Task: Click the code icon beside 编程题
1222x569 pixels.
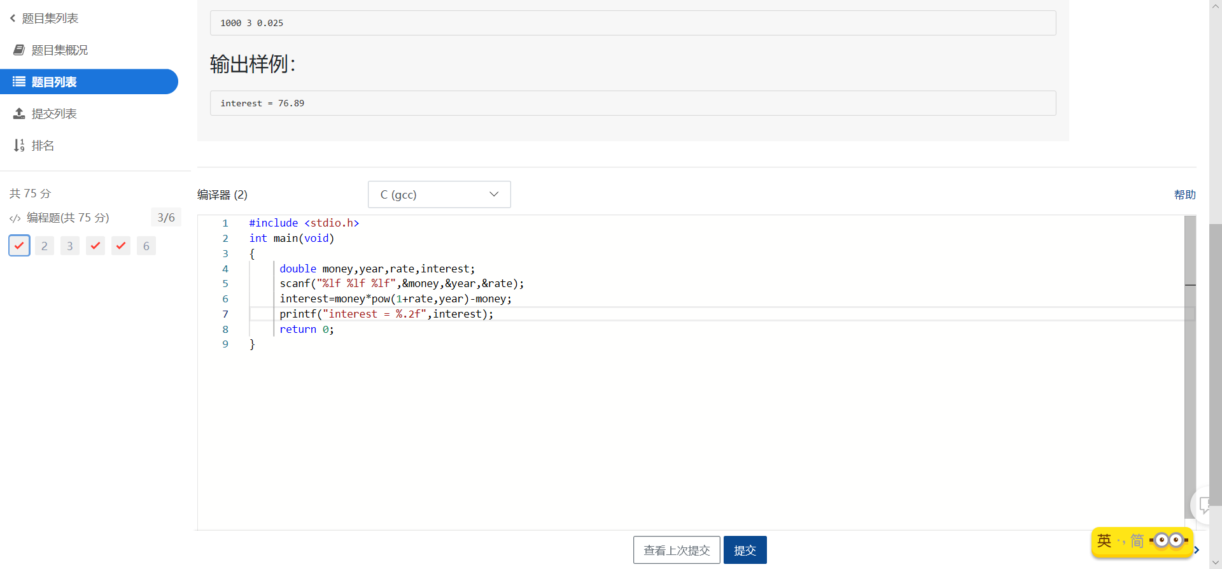Action: [x=15, y=218]
